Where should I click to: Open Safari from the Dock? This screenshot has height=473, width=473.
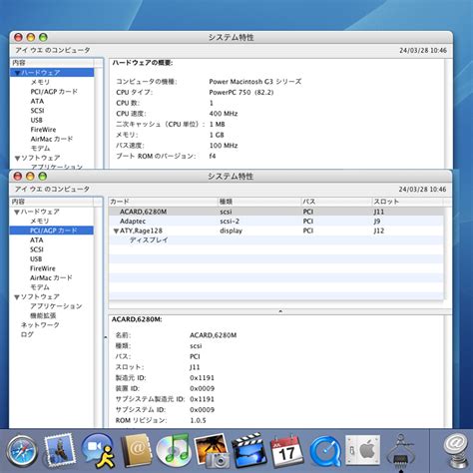tap(22, 451)
